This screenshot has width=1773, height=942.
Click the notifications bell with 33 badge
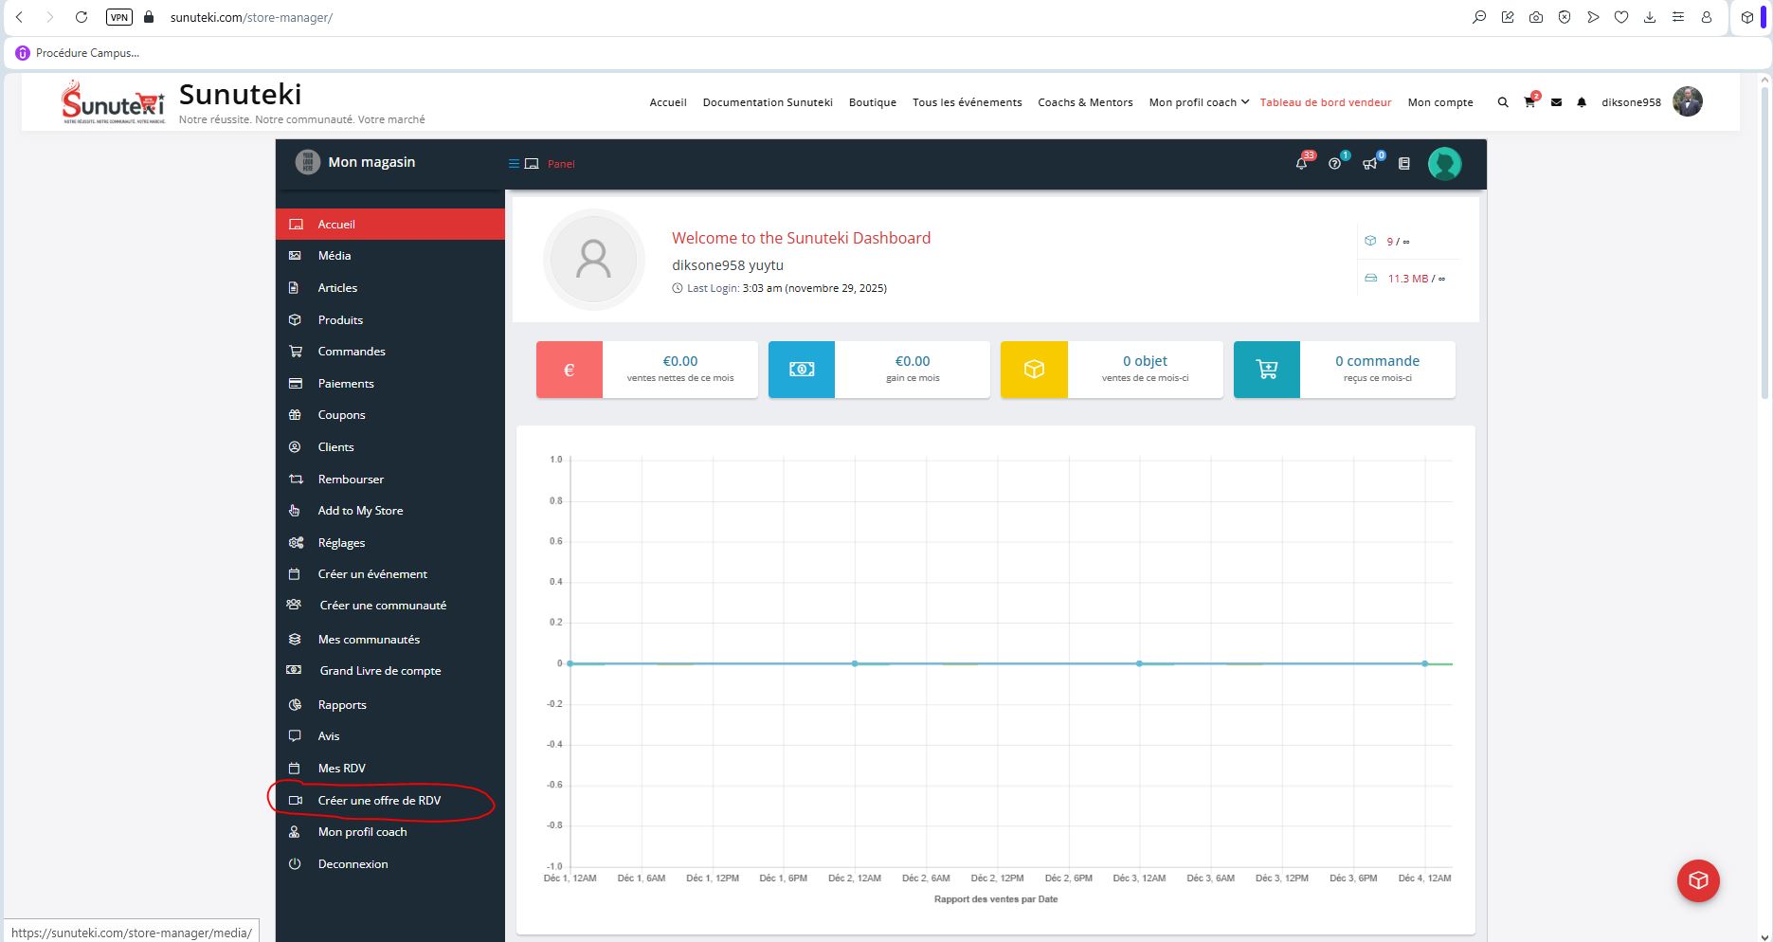click(x=1301, y=164)
